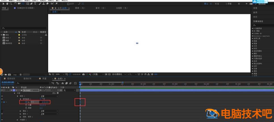This screenshot has width=274, height=122.
Task: Click the new composition icon in Project panel
Action: 9,75
